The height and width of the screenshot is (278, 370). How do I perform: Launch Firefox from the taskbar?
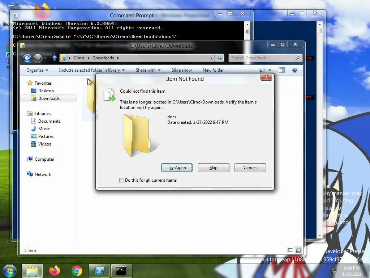(x=55, y=271)
